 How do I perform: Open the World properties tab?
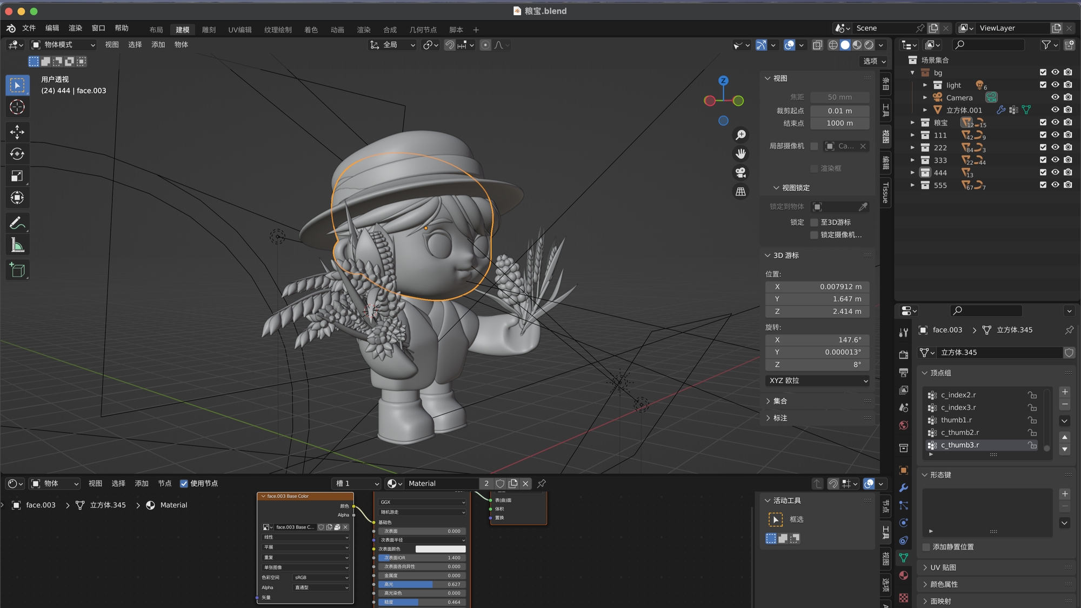point(903,425)
